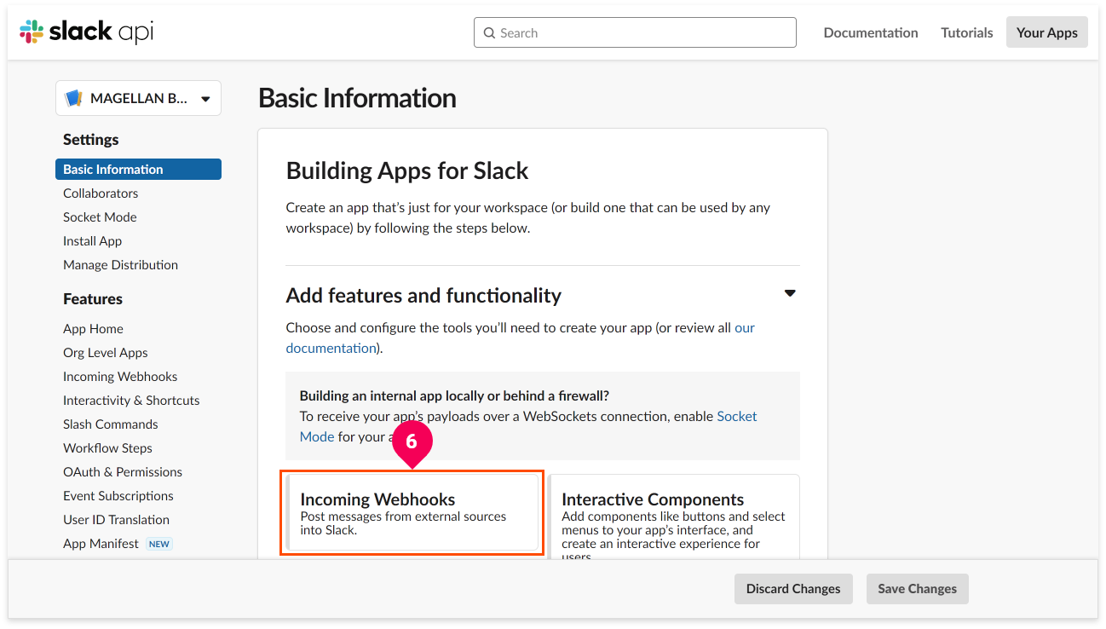Collapse the Add features and functionality section
The image size is (1106, 629).
click(x=790, y=293)
